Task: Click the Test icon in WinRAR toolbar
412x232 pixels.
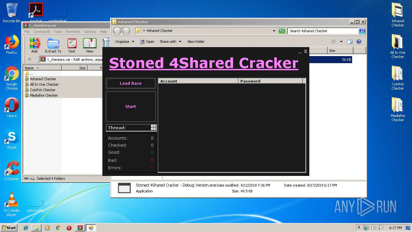Action: [72, 45]
